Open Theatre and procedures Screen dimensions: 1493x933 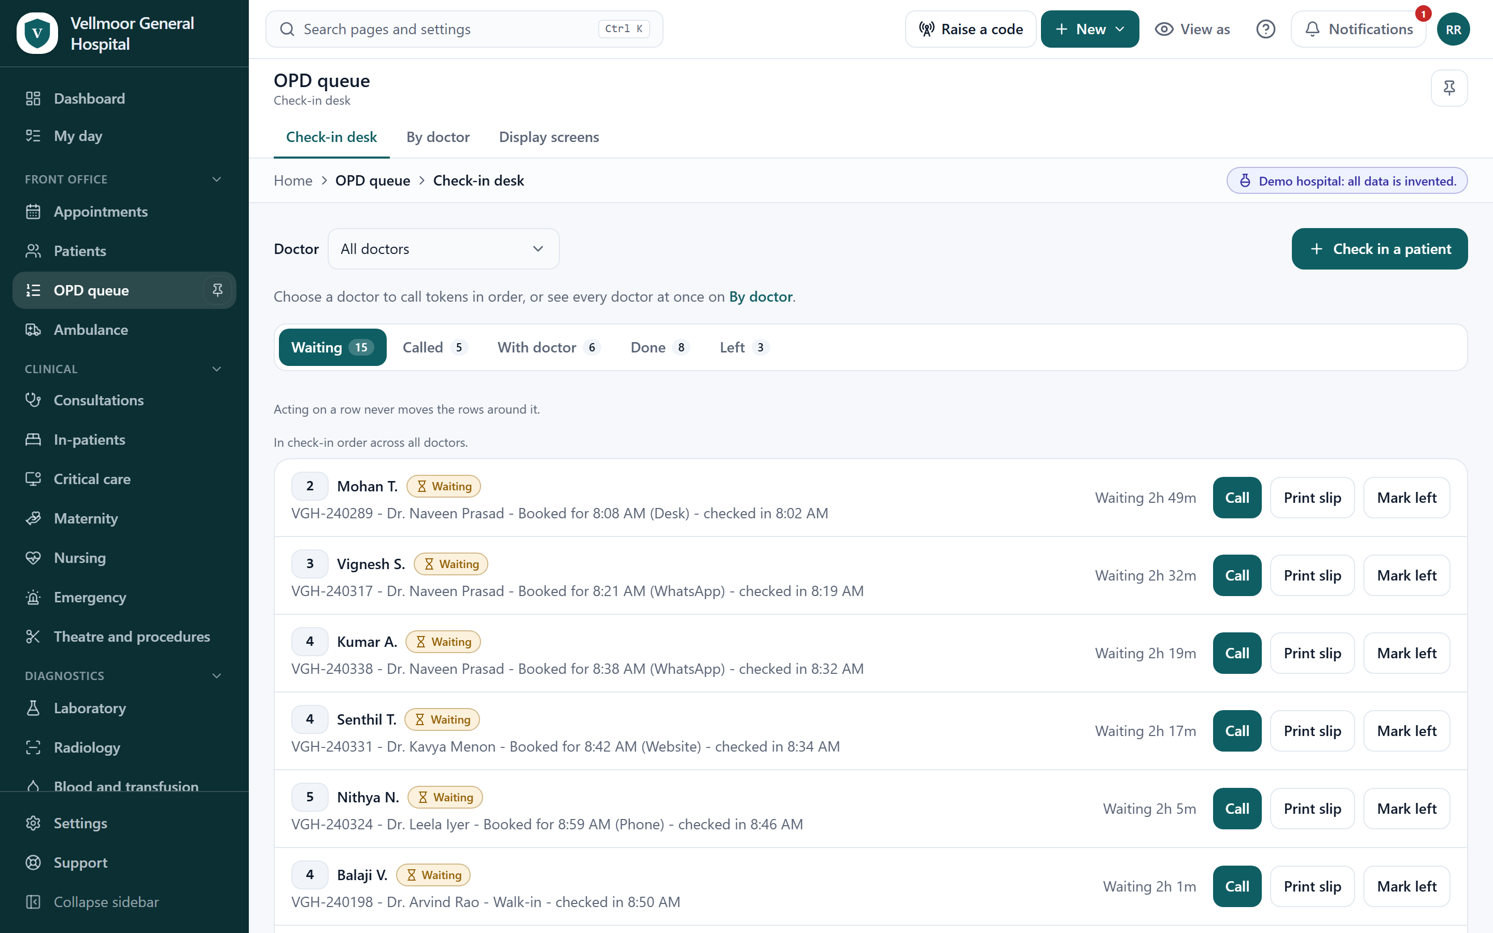click(x=124, y=636)
